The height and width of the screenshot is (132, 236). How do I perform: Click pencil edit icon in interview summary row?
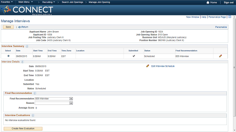[x=221, y=56]
